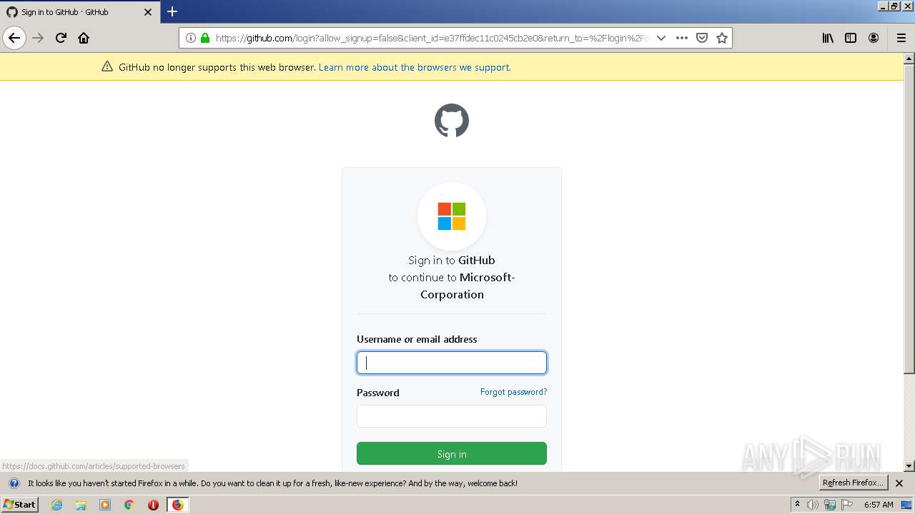Screen dimensions: 915x514
Task: Reload the current page
Action: [61, 38]
